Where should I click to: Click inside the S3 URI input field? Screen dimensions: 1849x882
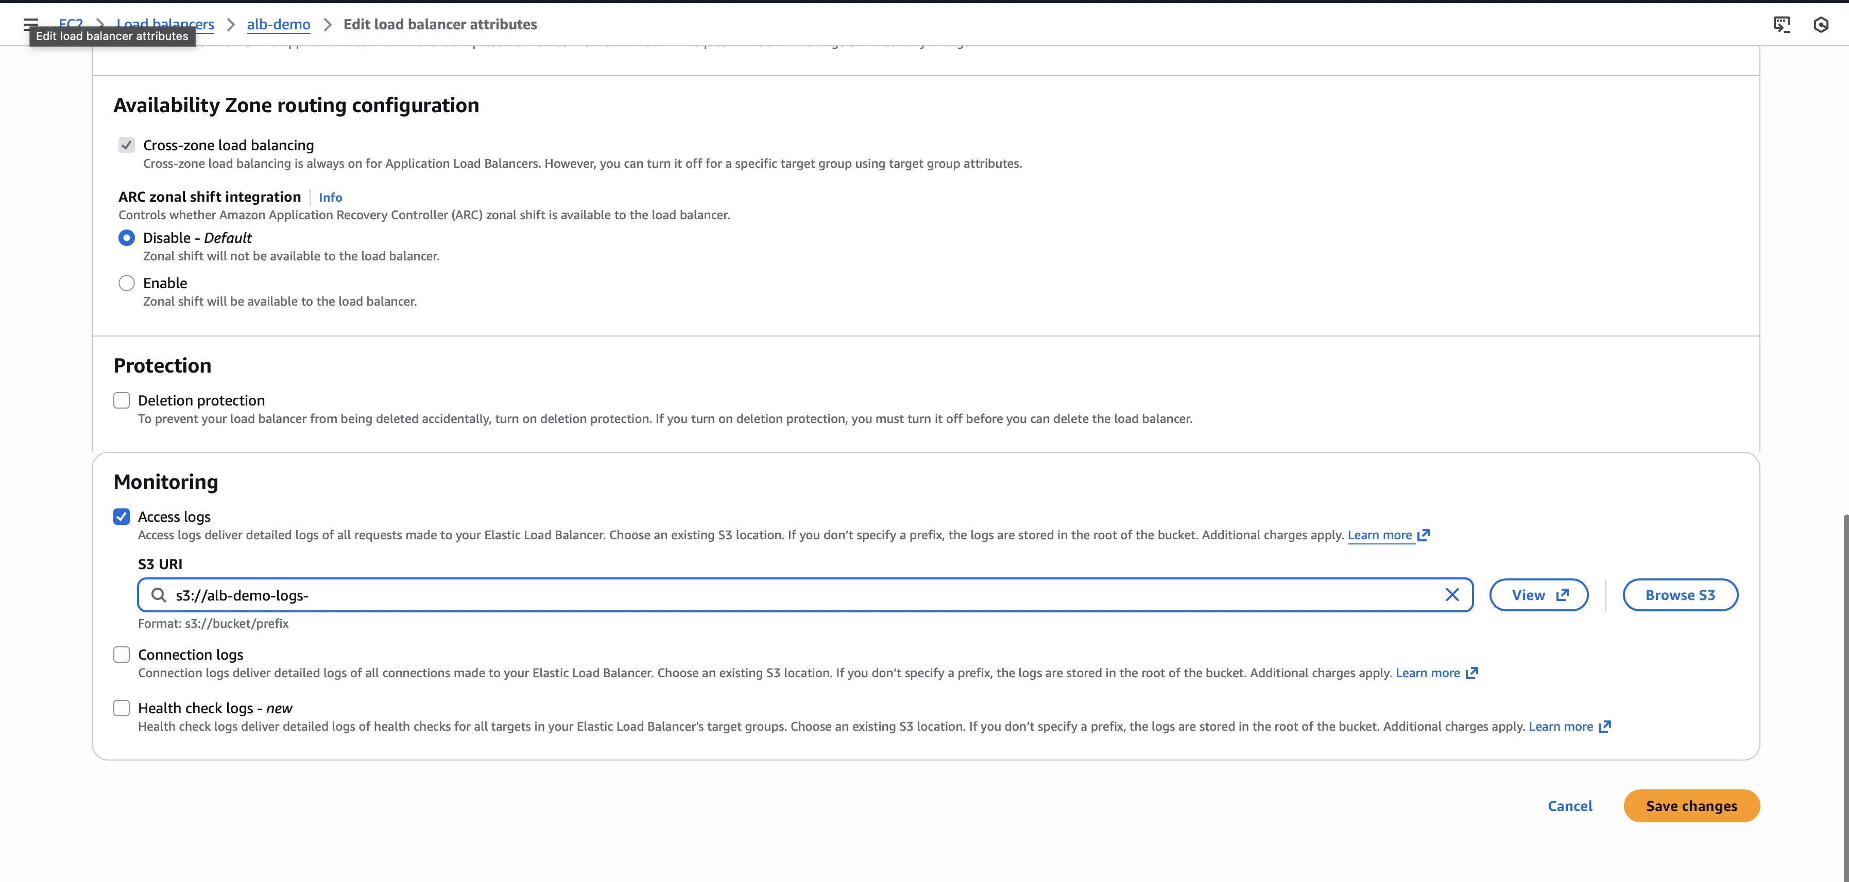coord(790,595)
